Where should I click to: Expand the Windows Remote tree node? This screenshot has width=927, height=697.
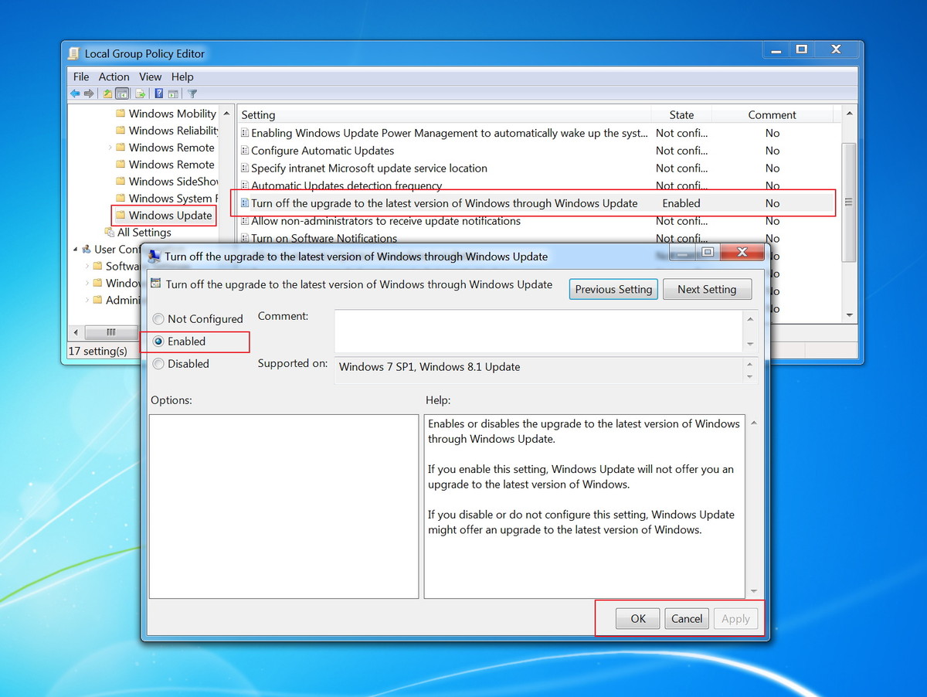point(111,147)
